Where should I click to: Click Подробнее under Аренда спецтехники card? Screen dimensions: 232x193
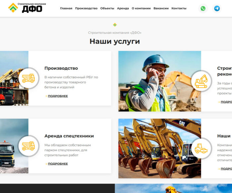(58, 164)
